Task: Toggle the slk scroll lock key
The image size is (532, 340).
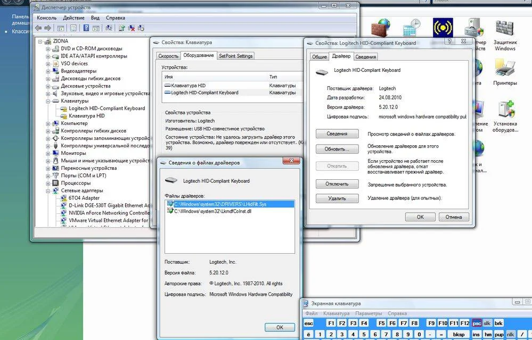Action: [x=487, y=323]
